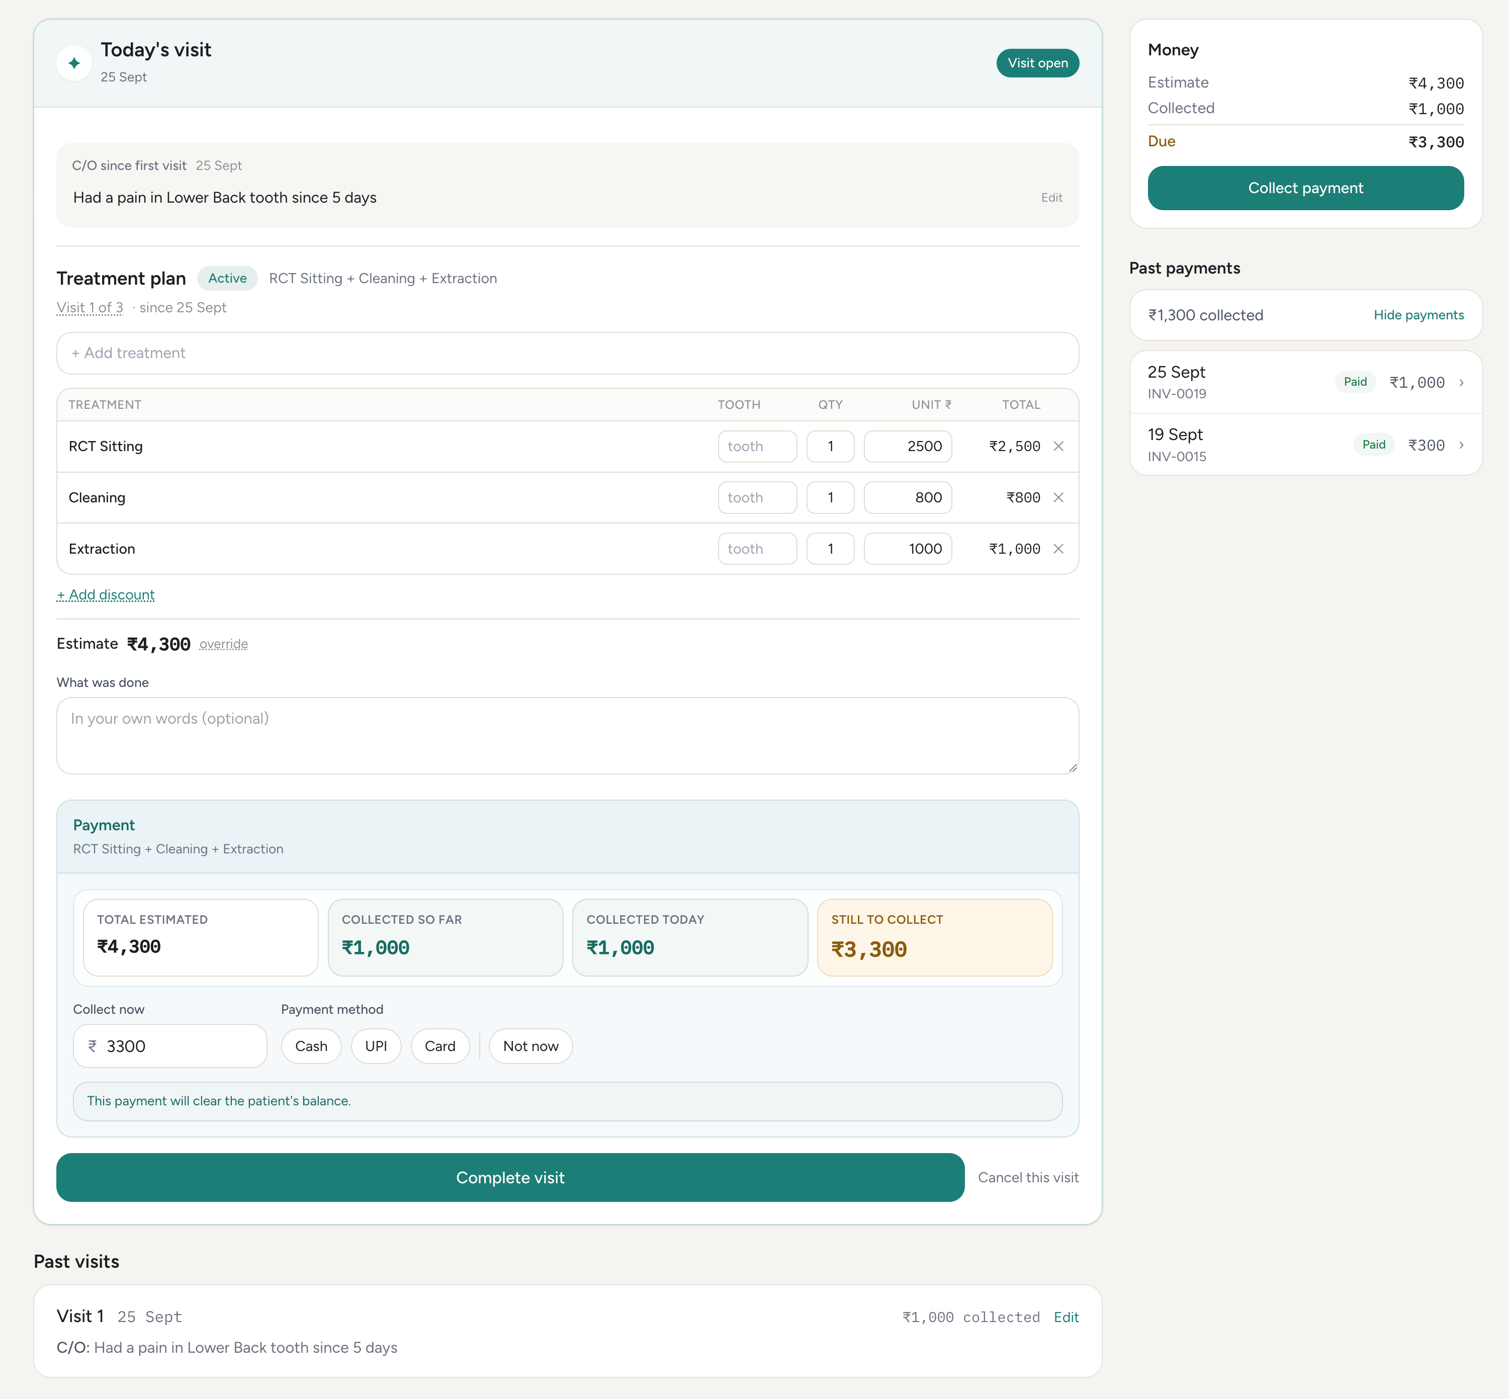Click the Complete visit button
The height and width of the screenshot is (1399, 1509).
coord(510,1177)
